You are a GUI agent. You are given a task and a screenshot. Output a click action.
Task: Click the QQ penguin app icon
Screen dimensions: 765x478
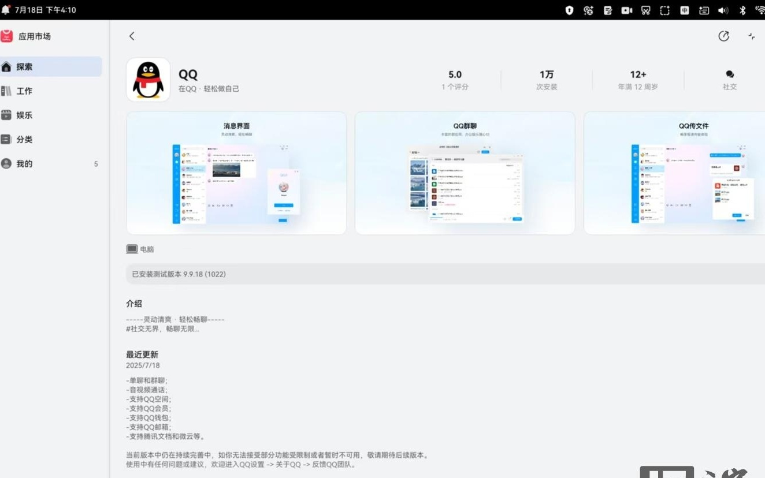pos(148,80)
